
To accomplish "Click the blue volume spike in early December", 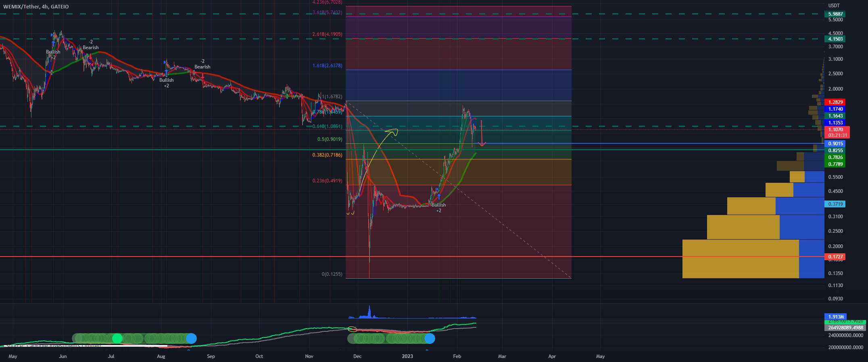I will (369, 312).
